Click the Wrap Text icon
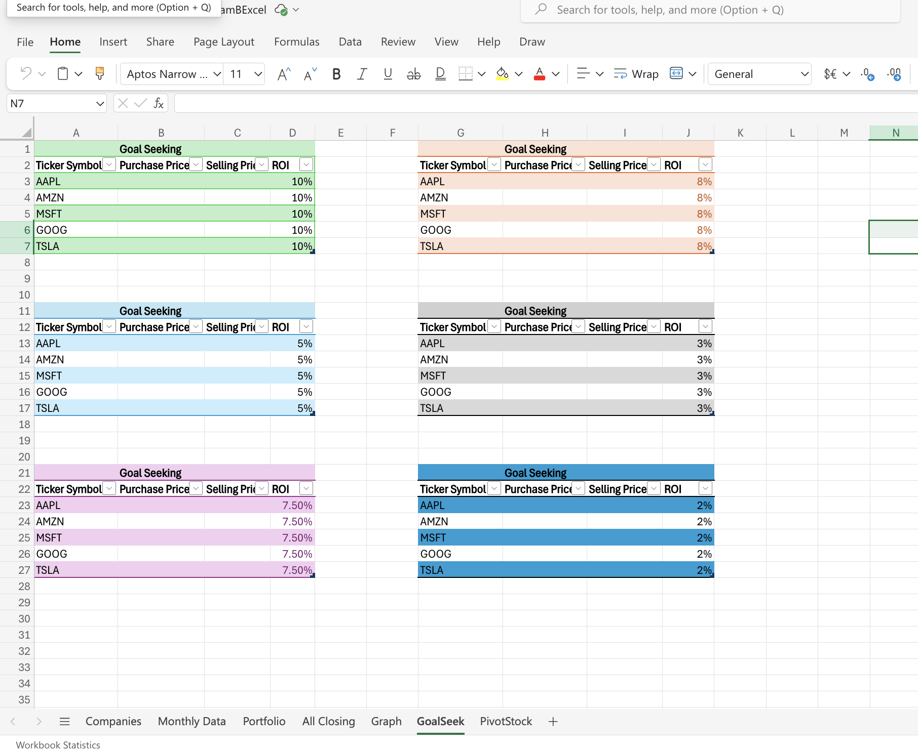918x753 pixels. coord(635,74)
